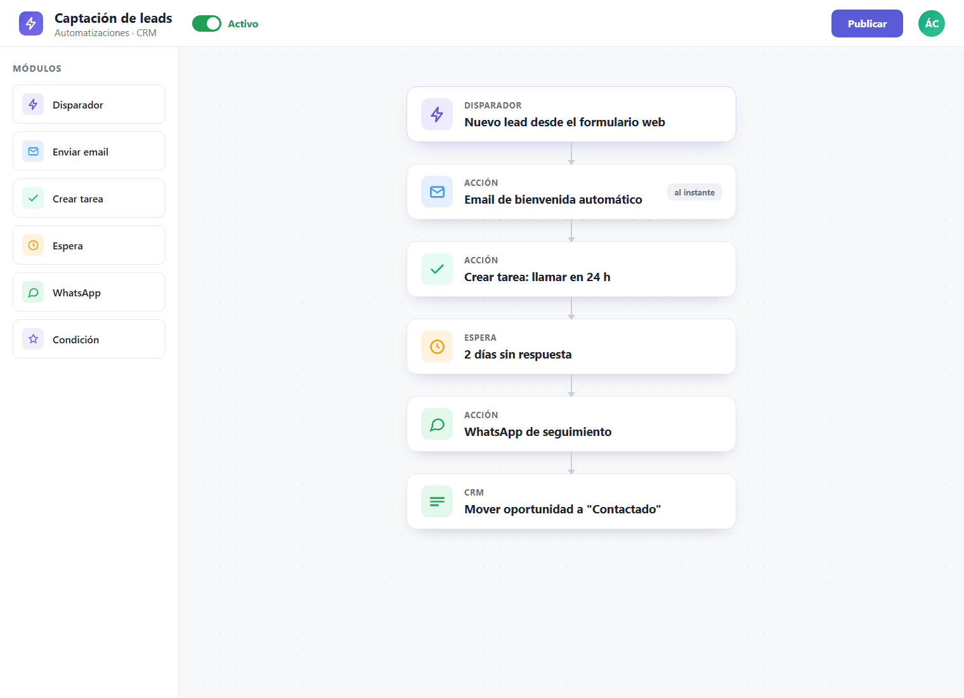This screenshot has width=964, height=698.
Task: Click the Condición module star icon
Action: 33,339
